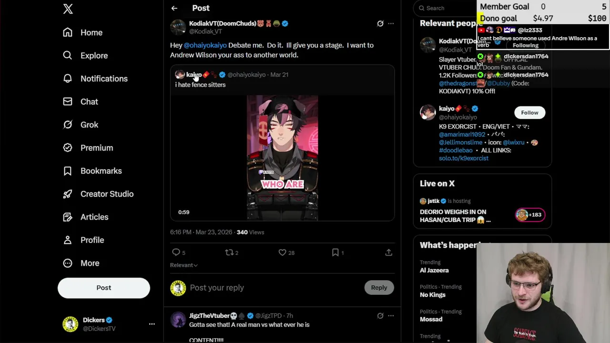
Task: Click the X logo icon
Action: pyautogui.click(x=68, y=9)
